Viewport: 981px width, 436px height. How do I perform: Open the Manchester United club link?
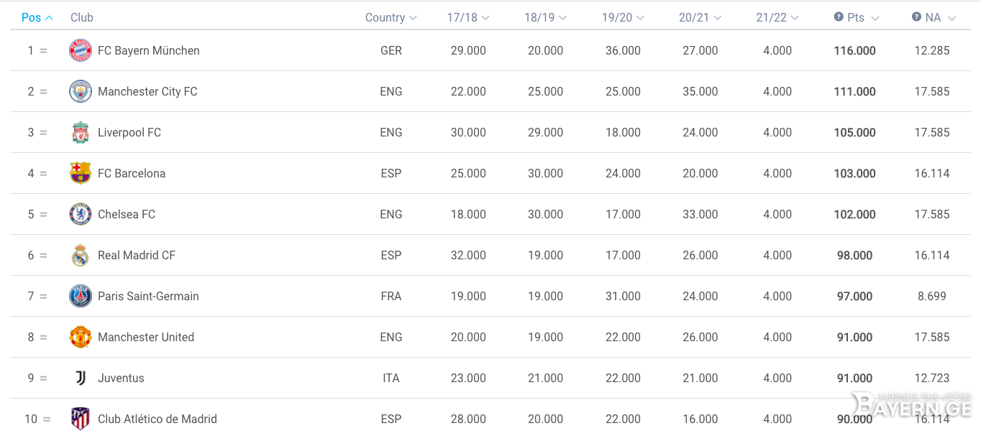pos(146,337)
